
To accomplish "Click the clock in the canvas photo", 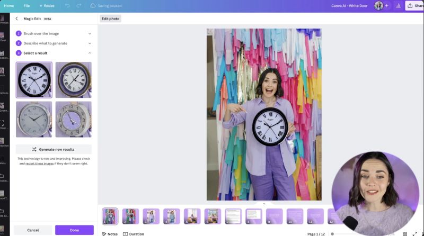I will tap(270, 126).
